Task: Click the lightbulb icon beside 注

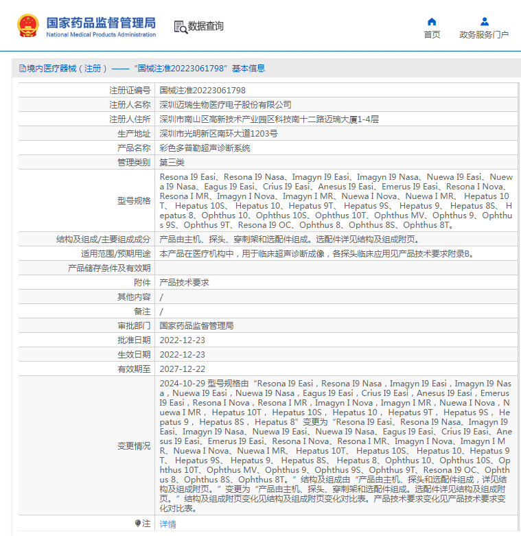Action: 138,524
